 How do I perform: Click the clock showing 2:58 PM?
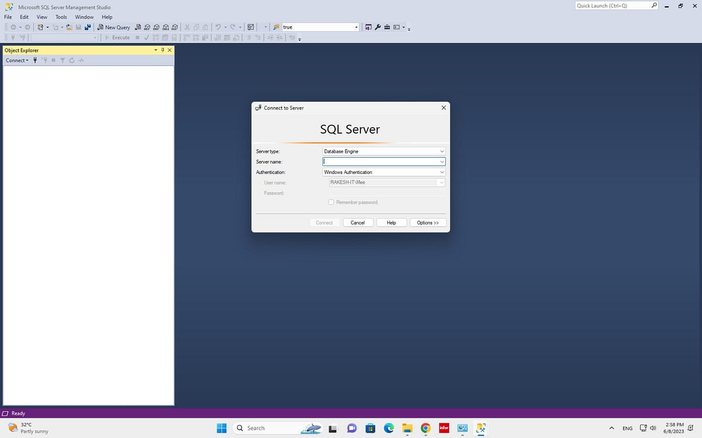tap(675, 428)
